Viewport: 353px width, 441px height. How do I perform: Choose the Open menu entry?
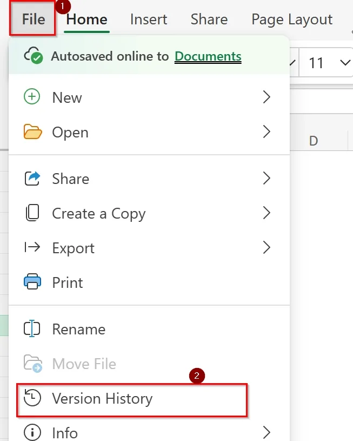149,132
